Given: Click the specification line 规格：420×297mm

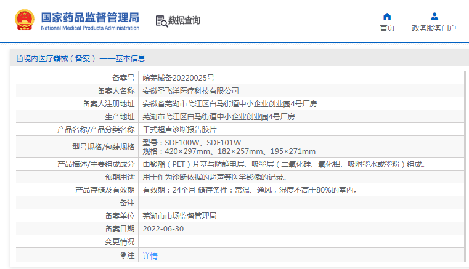Looking at the screenshot, I should tap(229, 151).
